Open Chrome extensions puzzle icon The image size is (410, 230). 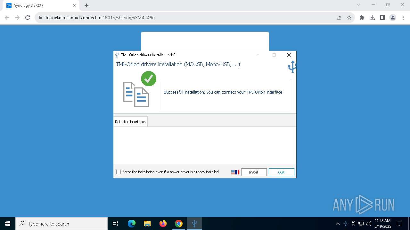pyautogui.click(x=362, y=18)
